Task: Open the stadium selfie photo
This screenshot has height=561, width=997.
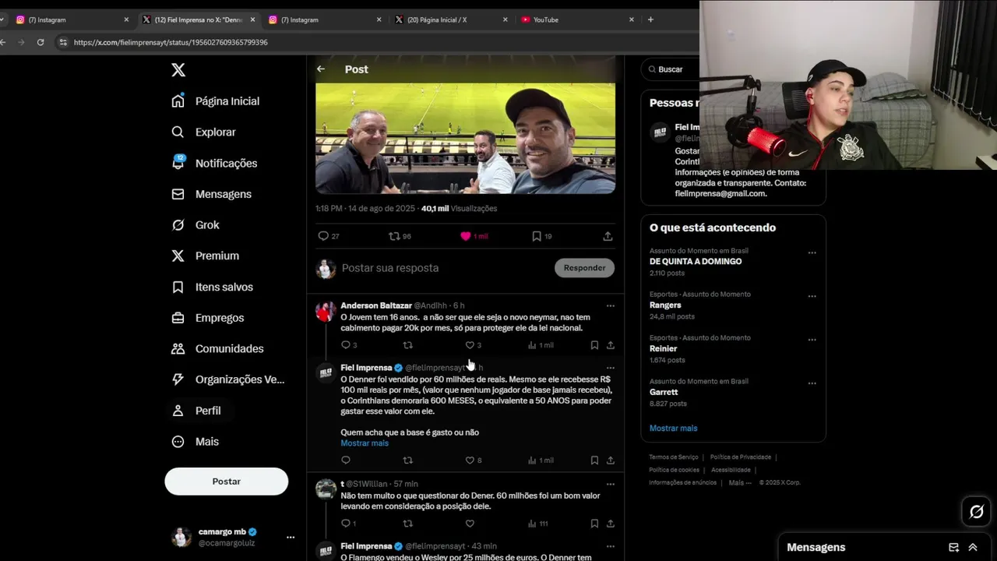Action: [465, 138]
